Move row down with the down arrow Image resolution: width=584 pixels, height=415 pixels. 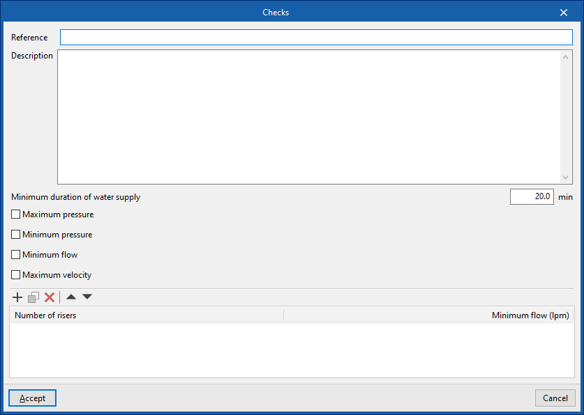(x=87, y=297)
